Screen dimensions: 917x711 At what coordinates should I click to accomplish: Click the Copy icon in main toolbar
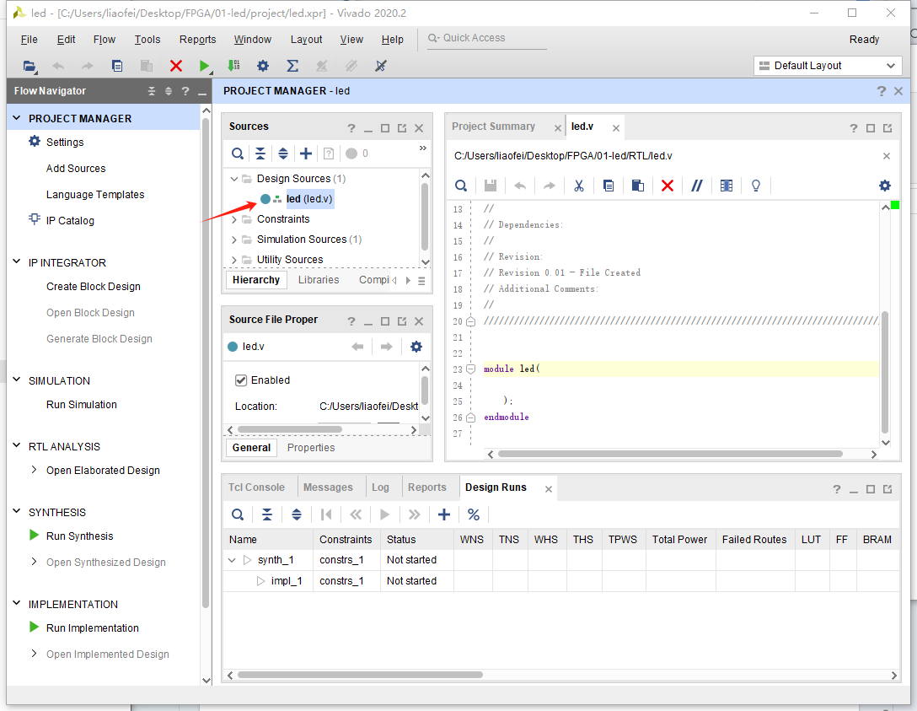tap(117, 66)
